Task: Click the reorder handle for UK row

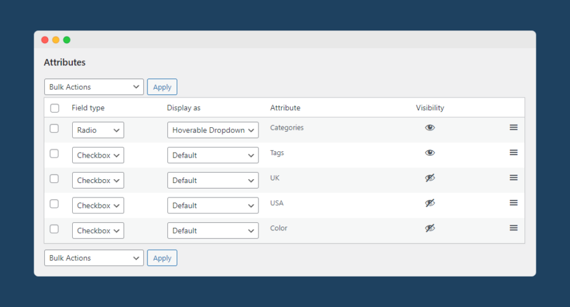Action: (x=514, y=178)
